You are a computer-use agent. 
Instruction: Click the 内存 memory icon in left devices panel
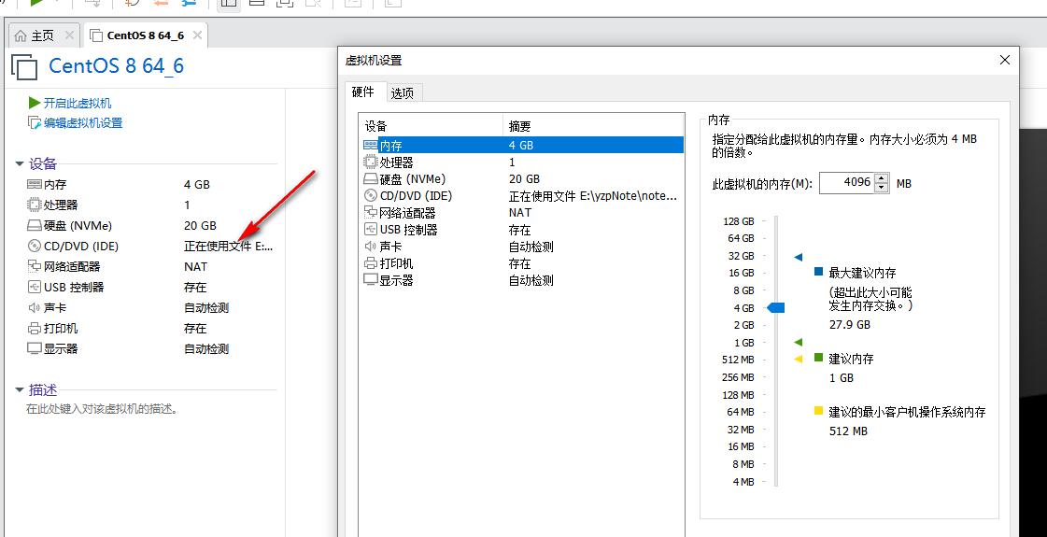pos(34,184)
